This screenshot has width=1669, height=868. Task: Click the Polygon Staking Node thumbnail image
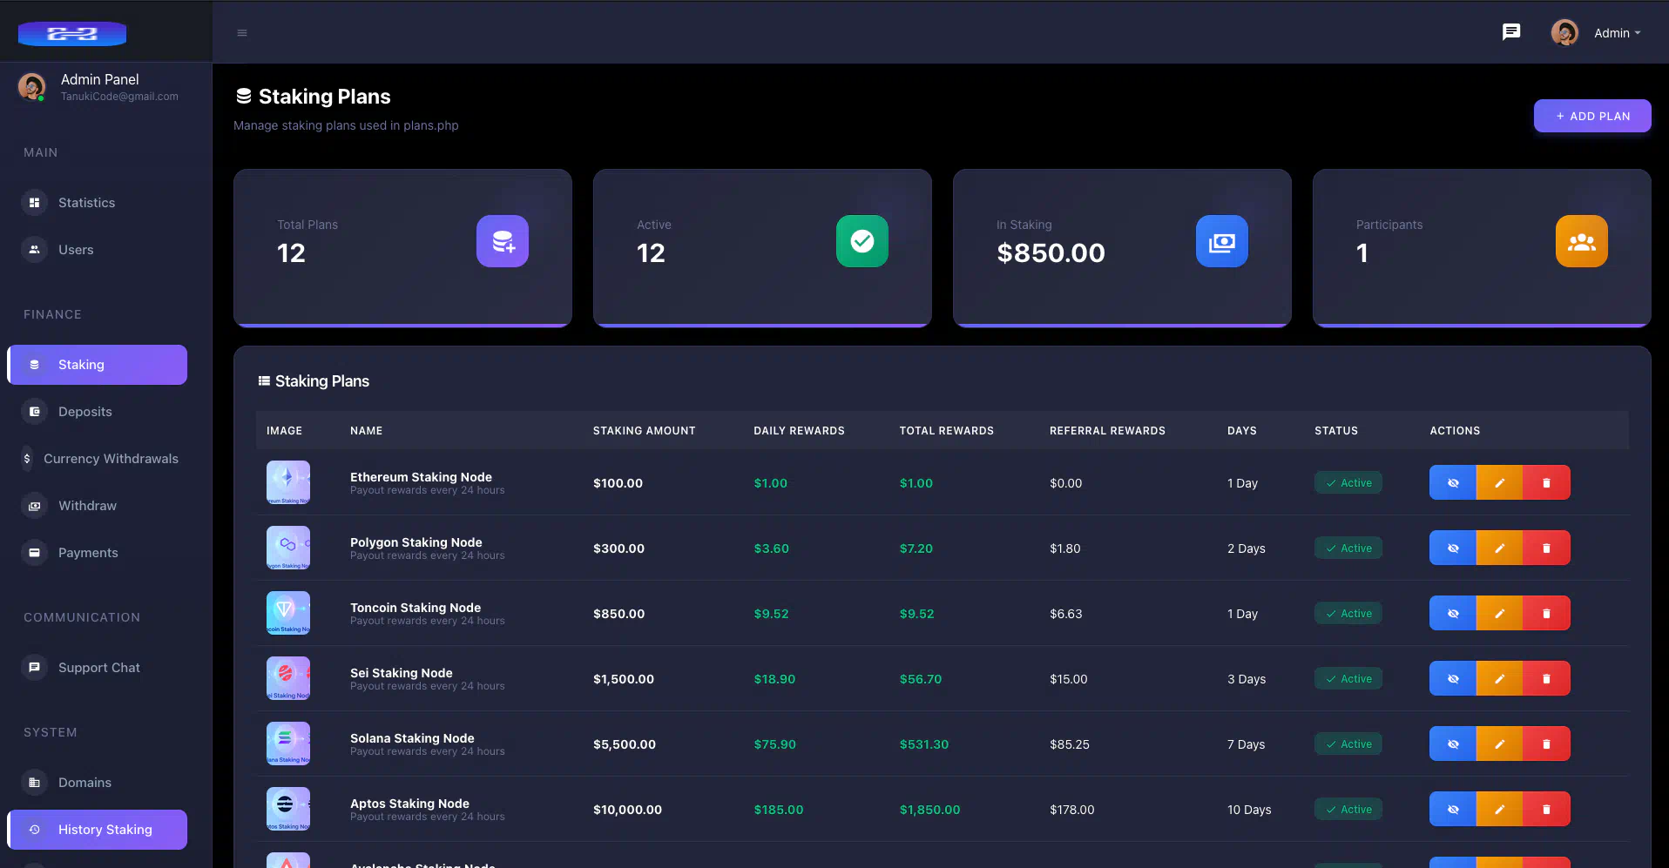point(288,548)
